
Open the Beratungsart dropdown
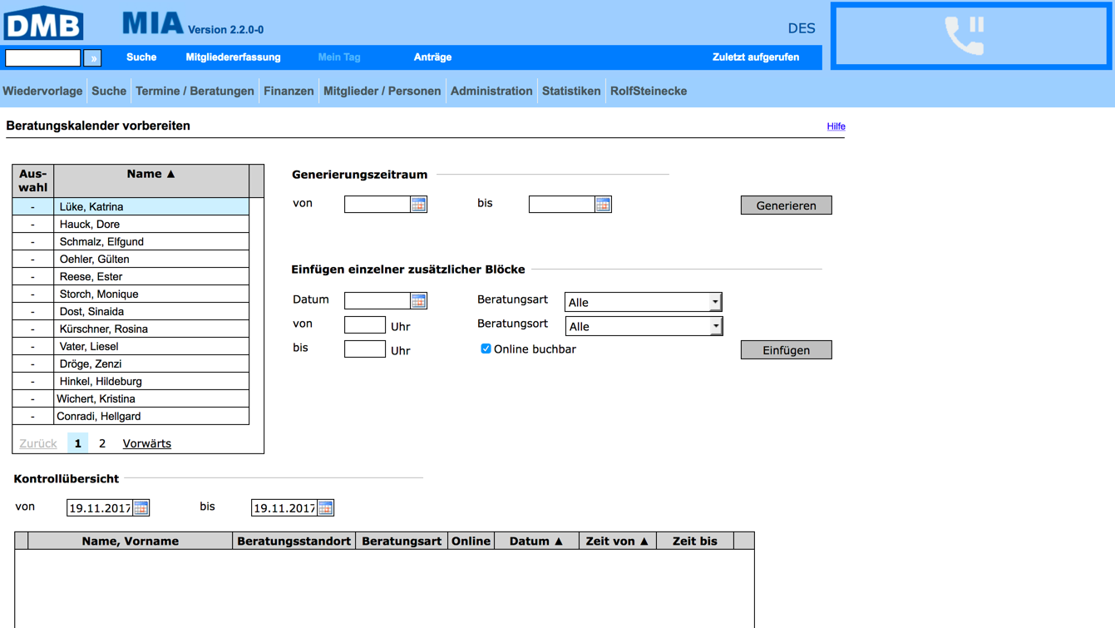click(x=644, y=302)
